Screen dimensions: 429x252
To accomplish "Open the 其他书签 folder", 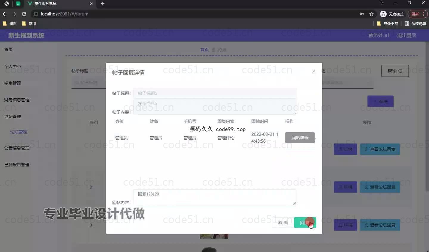I will [x=388, y=23].
